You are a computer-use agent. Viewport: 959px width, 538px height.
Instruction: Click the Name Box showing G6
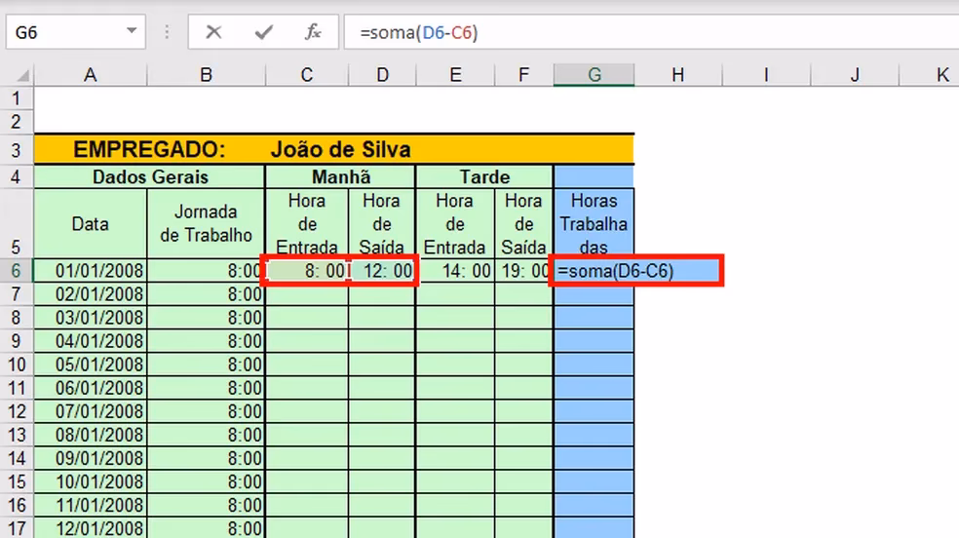pos(76,32)
